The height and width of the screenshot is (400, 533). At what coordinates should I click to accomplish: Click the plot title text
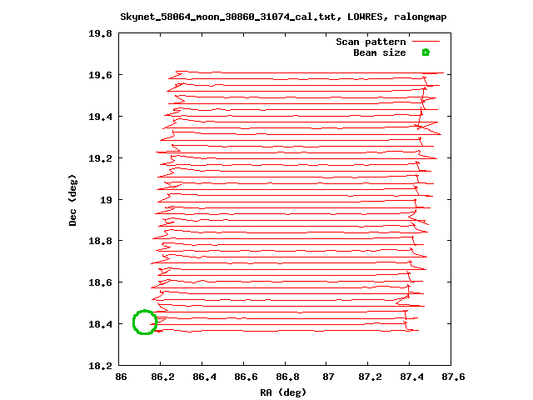click(x=283, y=17)
